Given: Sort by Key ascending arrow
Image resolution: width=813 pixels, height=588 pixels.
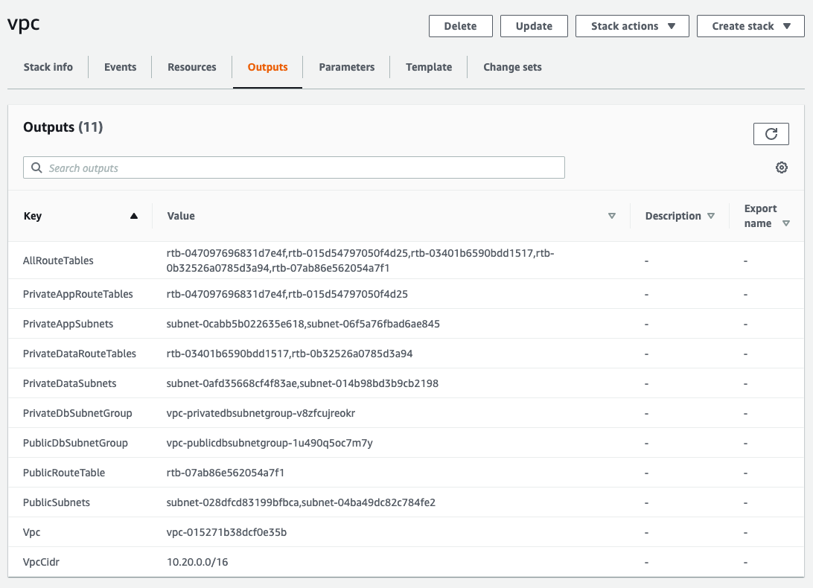Looking at the screenshot, I should (134, 216).
